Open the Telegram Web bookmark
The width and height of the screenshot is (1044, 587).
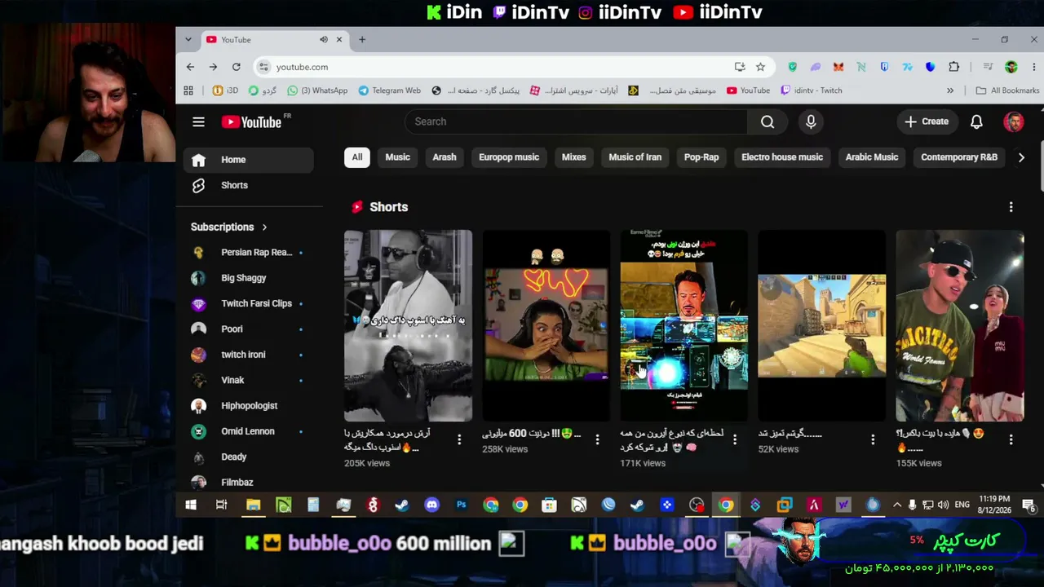(x=390, y=90)
